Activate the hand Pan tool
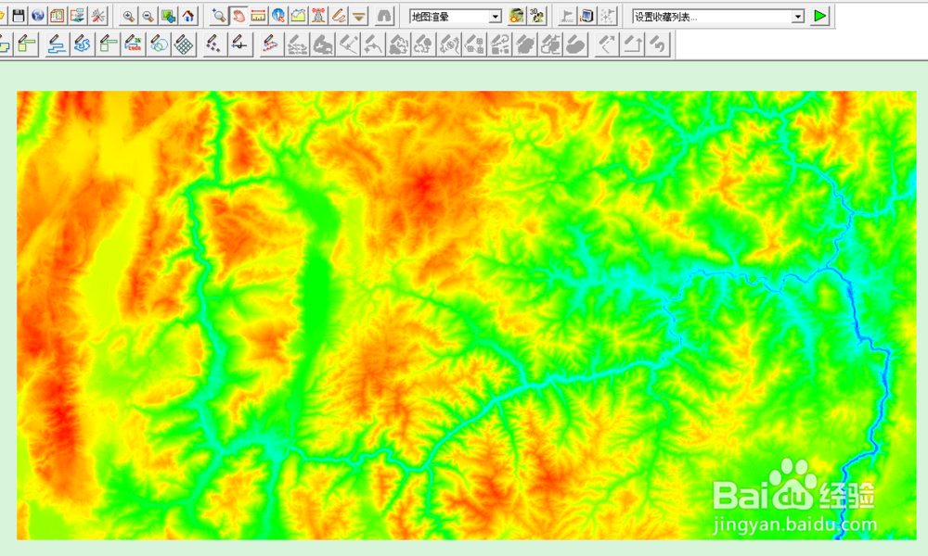 pos(238,16)
